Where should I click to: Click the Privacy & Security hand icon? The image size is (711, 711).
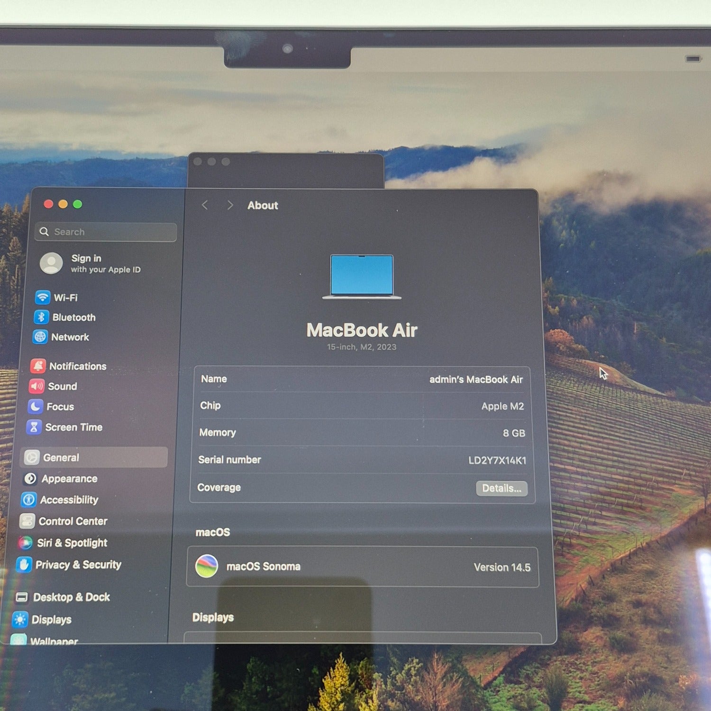24,565
